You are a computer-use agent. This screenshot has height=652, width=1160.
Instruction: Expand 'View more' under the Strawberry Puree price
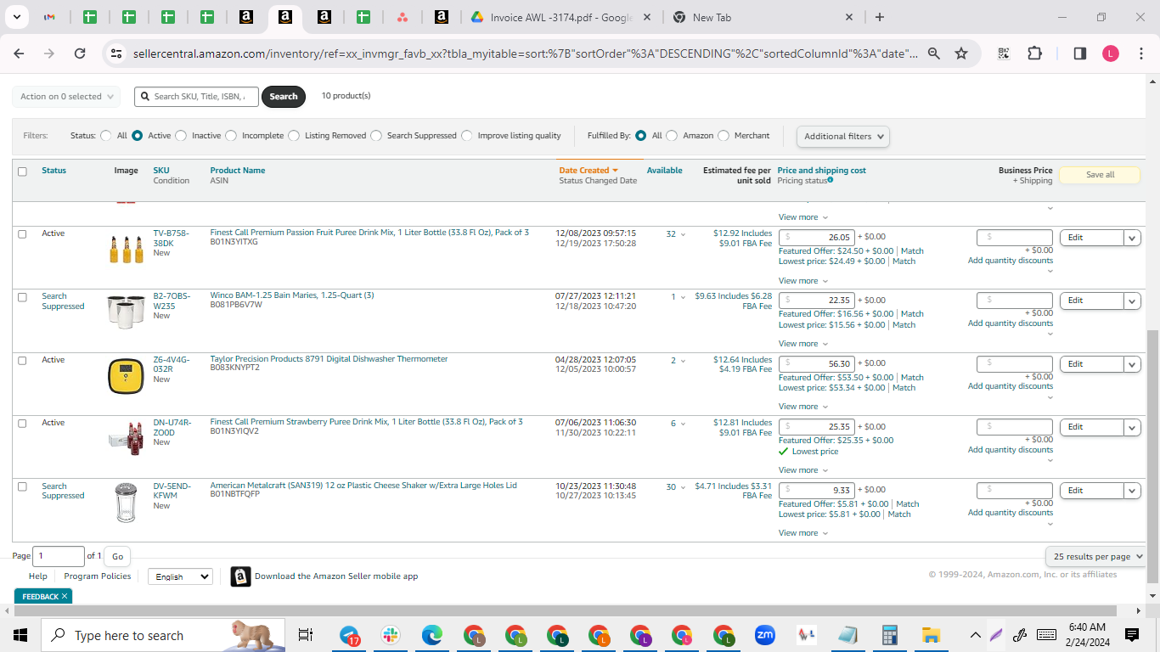click(802, 470)
